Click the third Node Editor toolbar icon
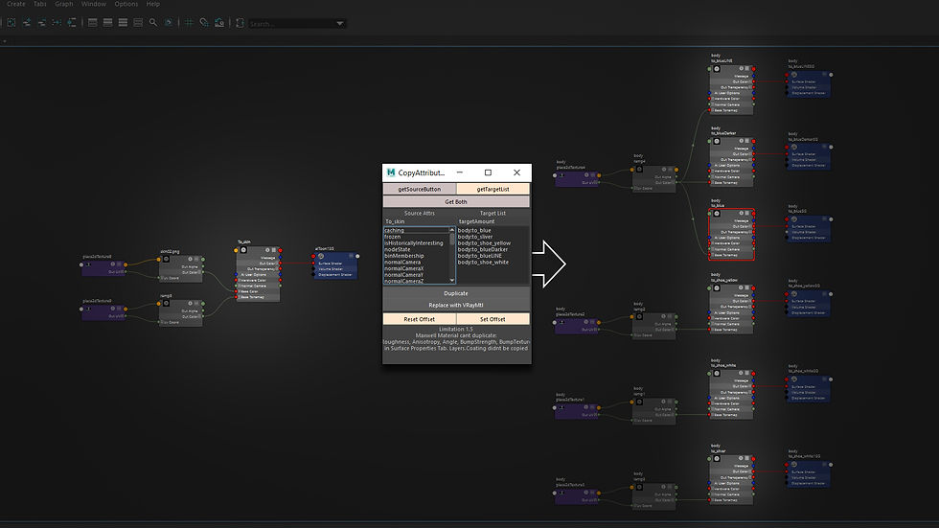The width and height of the screenshot is (939, 528). 41,23
